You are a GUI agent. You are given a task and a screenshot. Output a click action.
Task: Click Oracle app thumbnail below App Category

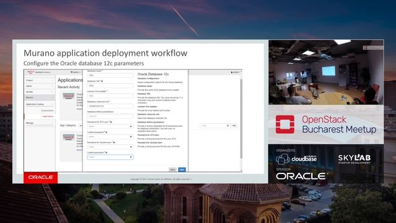pos(69,138)
